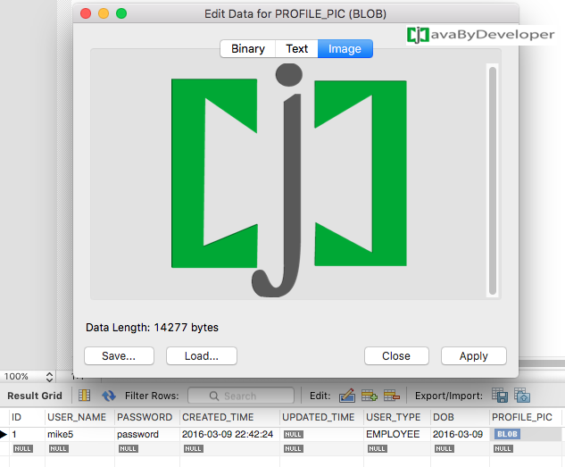Image resolution: width=565 pixels, height=467 pixels.
Task: Click the NULL DOB cell in new row
Action: click(x=460, y=448)
